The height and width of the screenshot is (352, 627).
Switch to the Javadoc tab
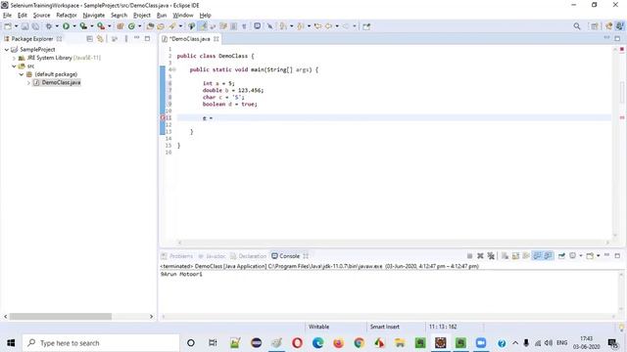(212, 256)
